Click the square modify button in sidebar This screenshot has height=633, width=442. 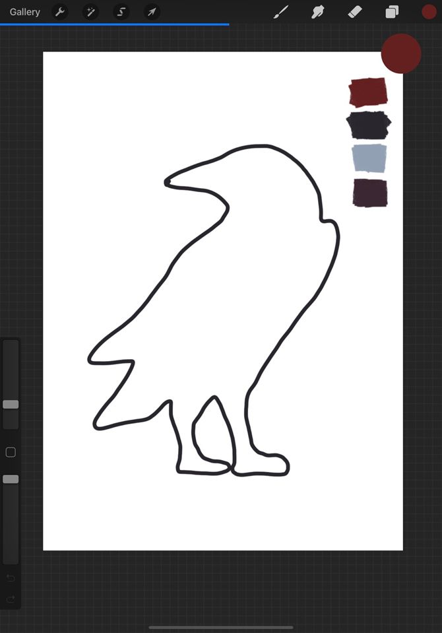click(11, 452)
